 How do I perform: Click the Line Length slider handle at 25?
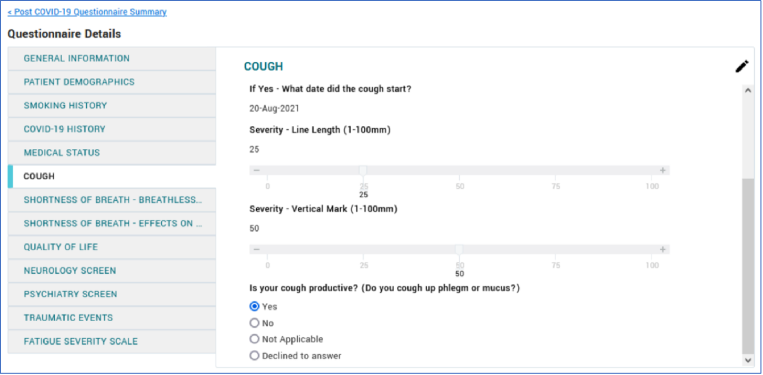tap(363, 170)
